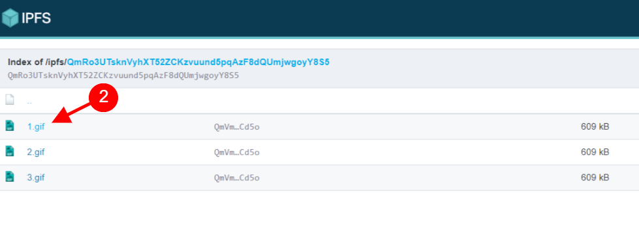
Task: Click the 609 kB size for 3.gif
Action: (595, 178)
